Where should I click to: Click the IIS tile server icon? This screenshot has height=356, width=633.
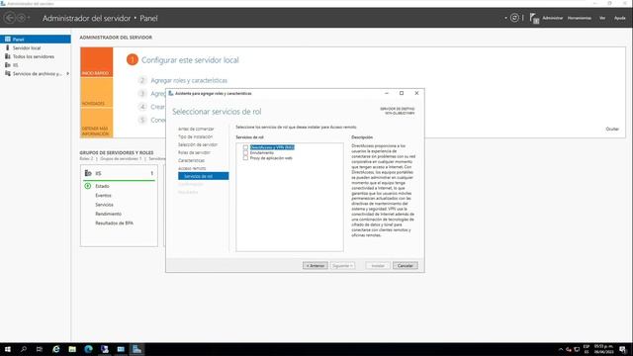(88, 173)
